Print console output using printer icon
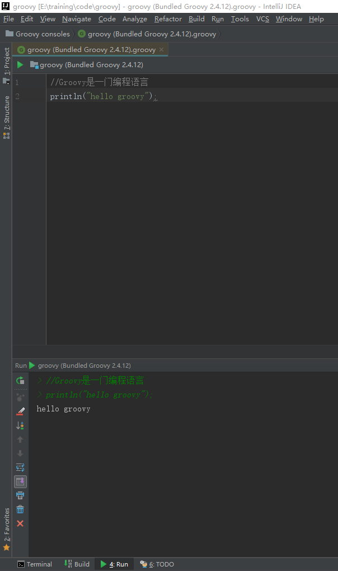 point(20,495)
